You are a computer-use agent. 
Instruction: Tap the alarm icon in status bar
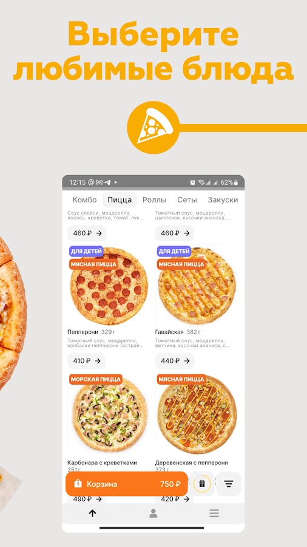(192, 182)
